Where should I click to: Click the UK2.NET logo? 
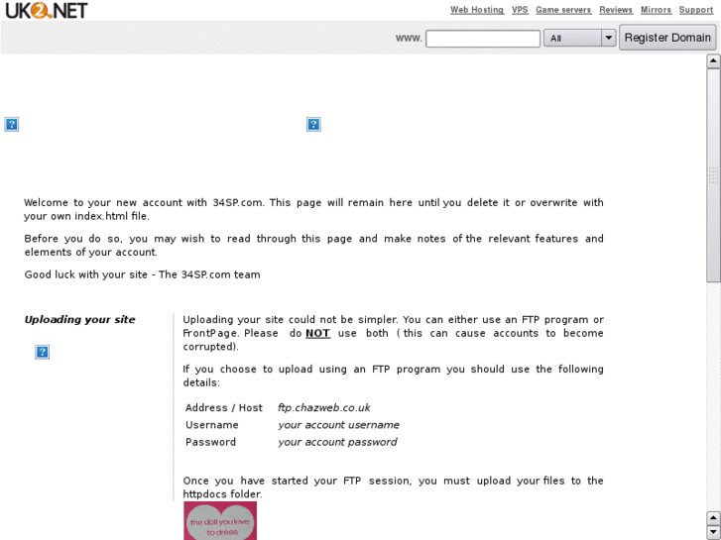pyautogui.click(x=46, y=10)
